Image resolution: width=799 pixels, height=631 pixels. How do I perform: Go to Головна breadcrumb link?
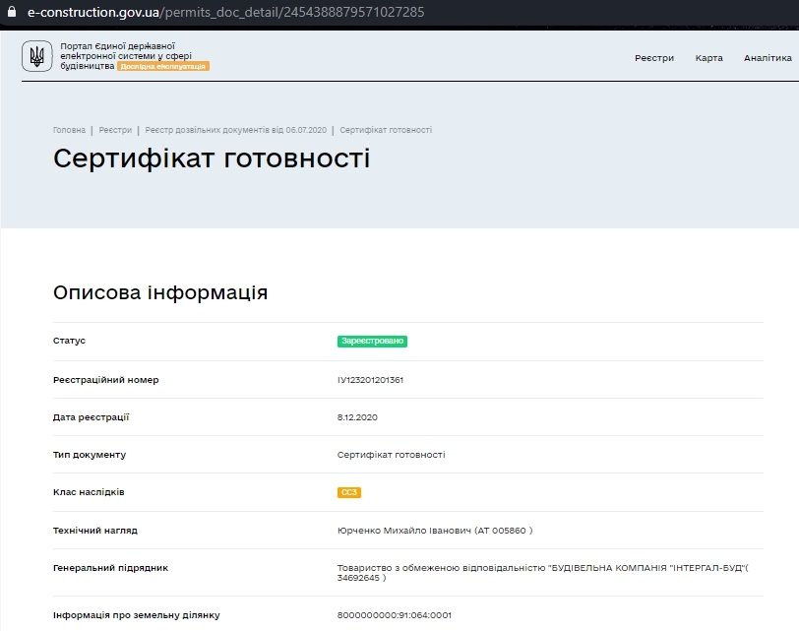[69, 130]
